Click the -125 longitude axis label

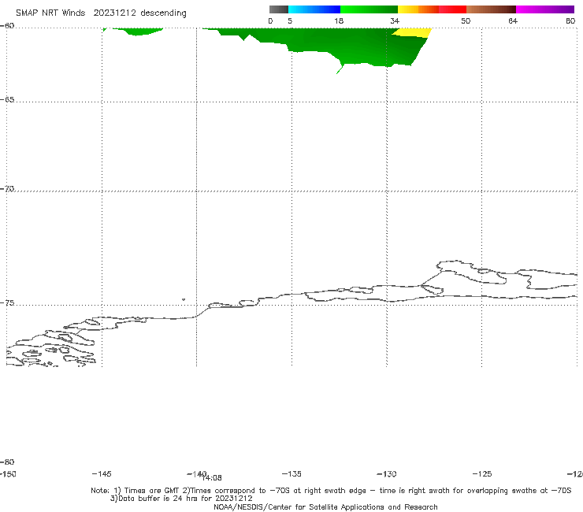point(482,474)
